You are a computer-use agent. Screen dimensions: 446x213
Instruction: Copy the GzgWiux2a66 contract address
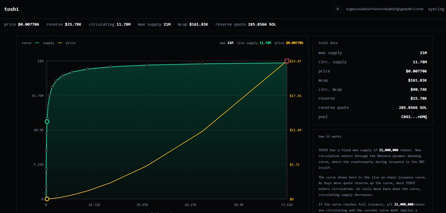pyautogui.click(x=385, y=9)
